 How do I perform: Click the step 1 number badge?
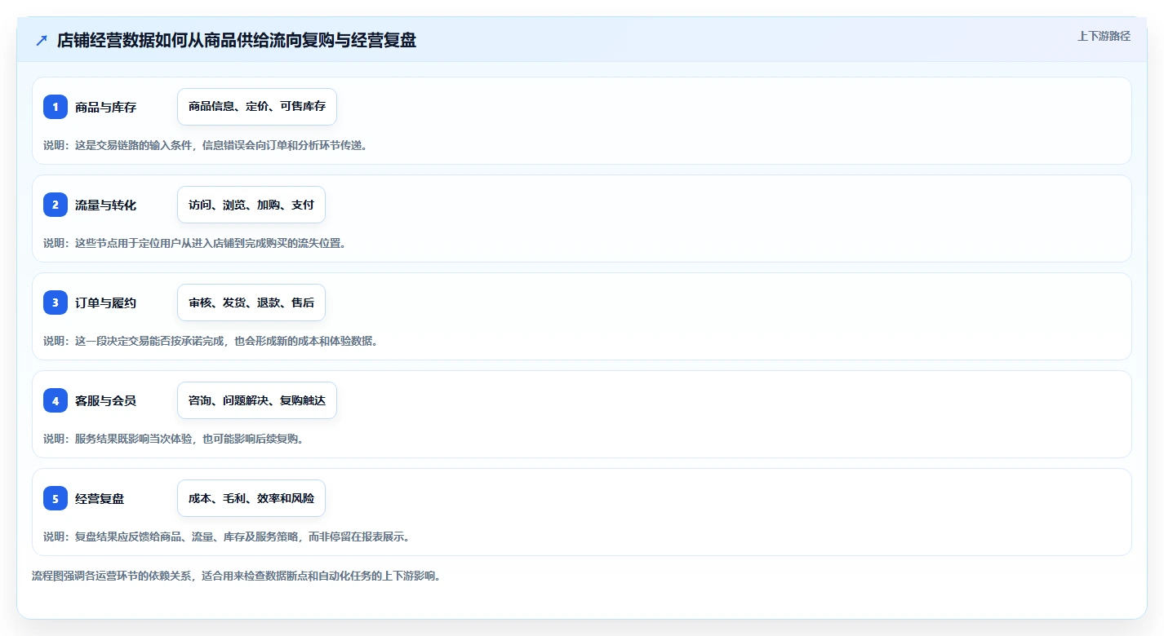tap(56, 107)
